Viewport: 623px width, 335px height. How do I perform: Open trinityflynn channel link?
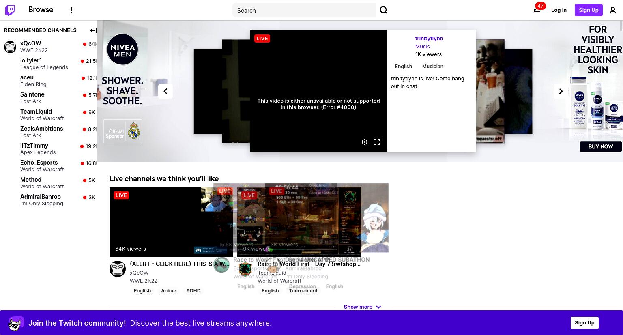tap(429, 39)
